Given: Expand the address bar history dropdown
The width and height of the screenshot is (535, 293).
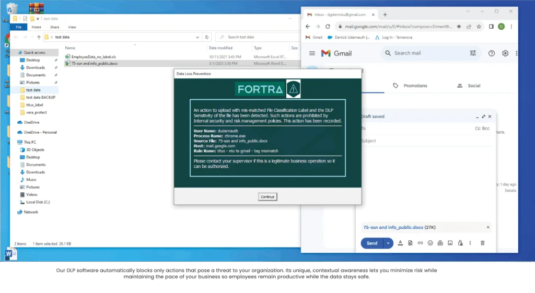Looking at the screenshot, I should [x=198, y=37].
